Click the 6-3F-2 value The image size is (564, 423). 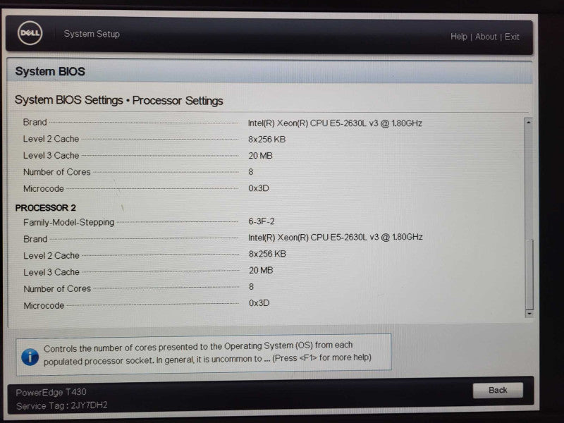pyautogui.click(x=262, y=221)
